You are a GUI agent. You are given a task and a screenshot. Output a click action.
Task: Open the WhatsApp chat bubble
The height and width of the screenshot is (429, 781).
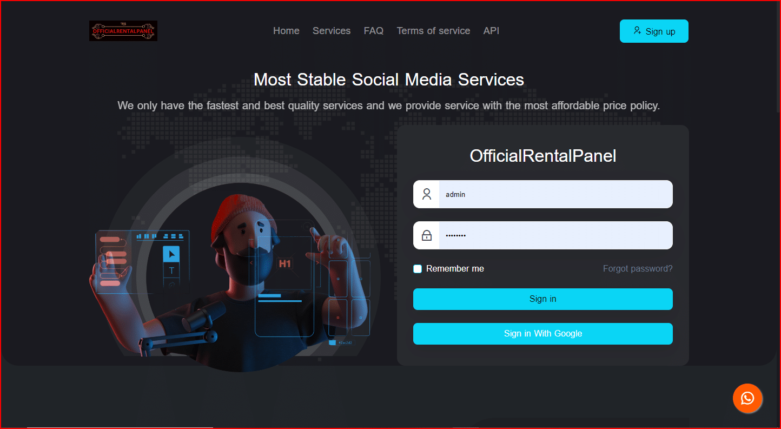[x=747, y=399]
